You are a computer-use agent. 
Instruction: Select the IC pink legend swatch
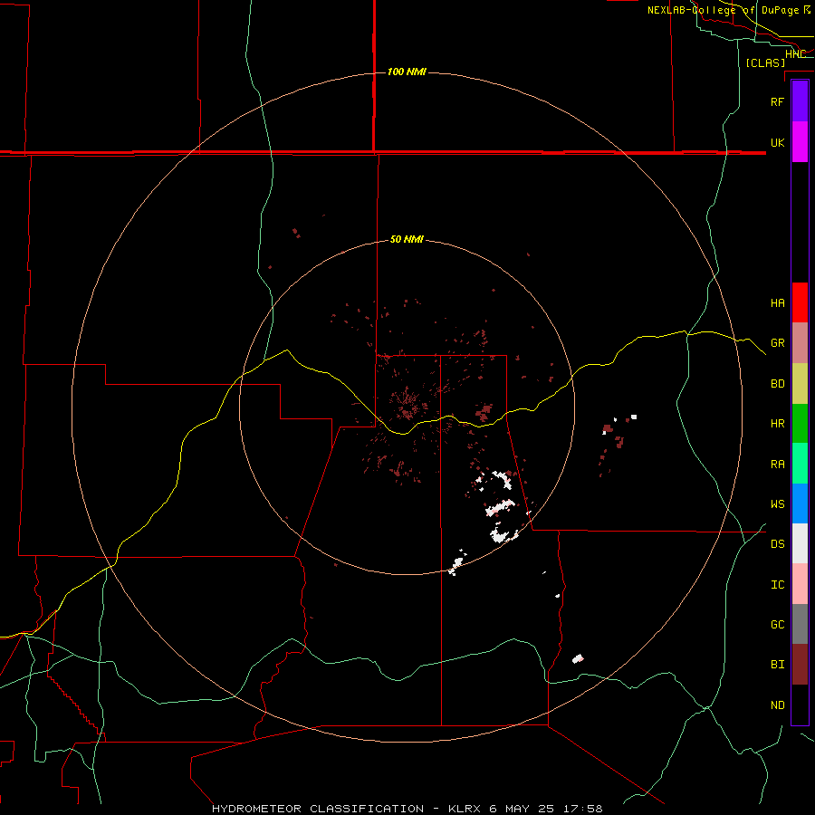click(x=800, y=584)
